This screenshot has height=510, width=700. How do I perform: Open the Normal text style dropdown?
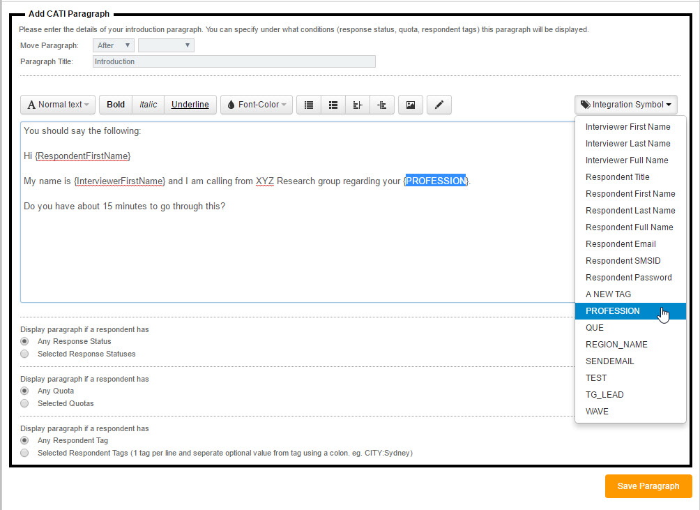(58, 105)
